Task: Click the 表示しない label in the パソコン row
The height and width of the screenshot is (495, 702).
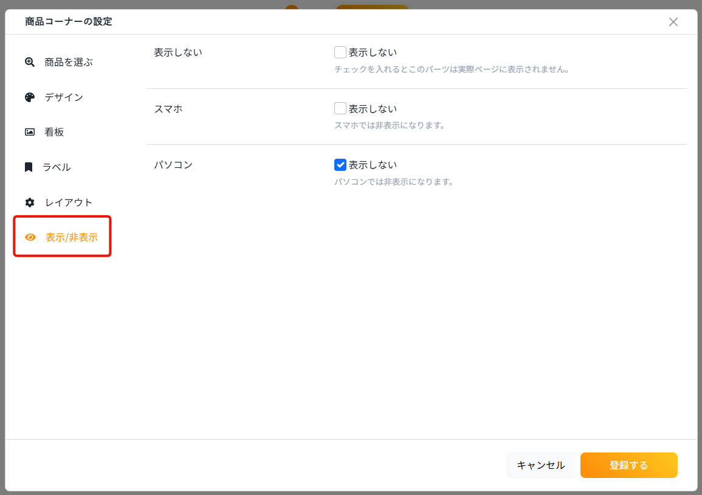Action: (373, 165)
